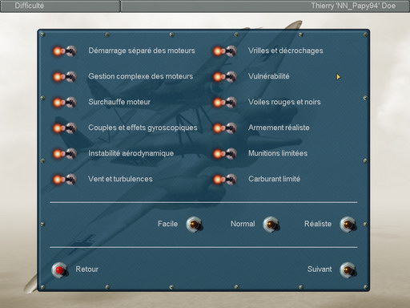Toggle the Munitions limitées switch
This screenshot has width=410, height=308.
(x=224, y=153)
